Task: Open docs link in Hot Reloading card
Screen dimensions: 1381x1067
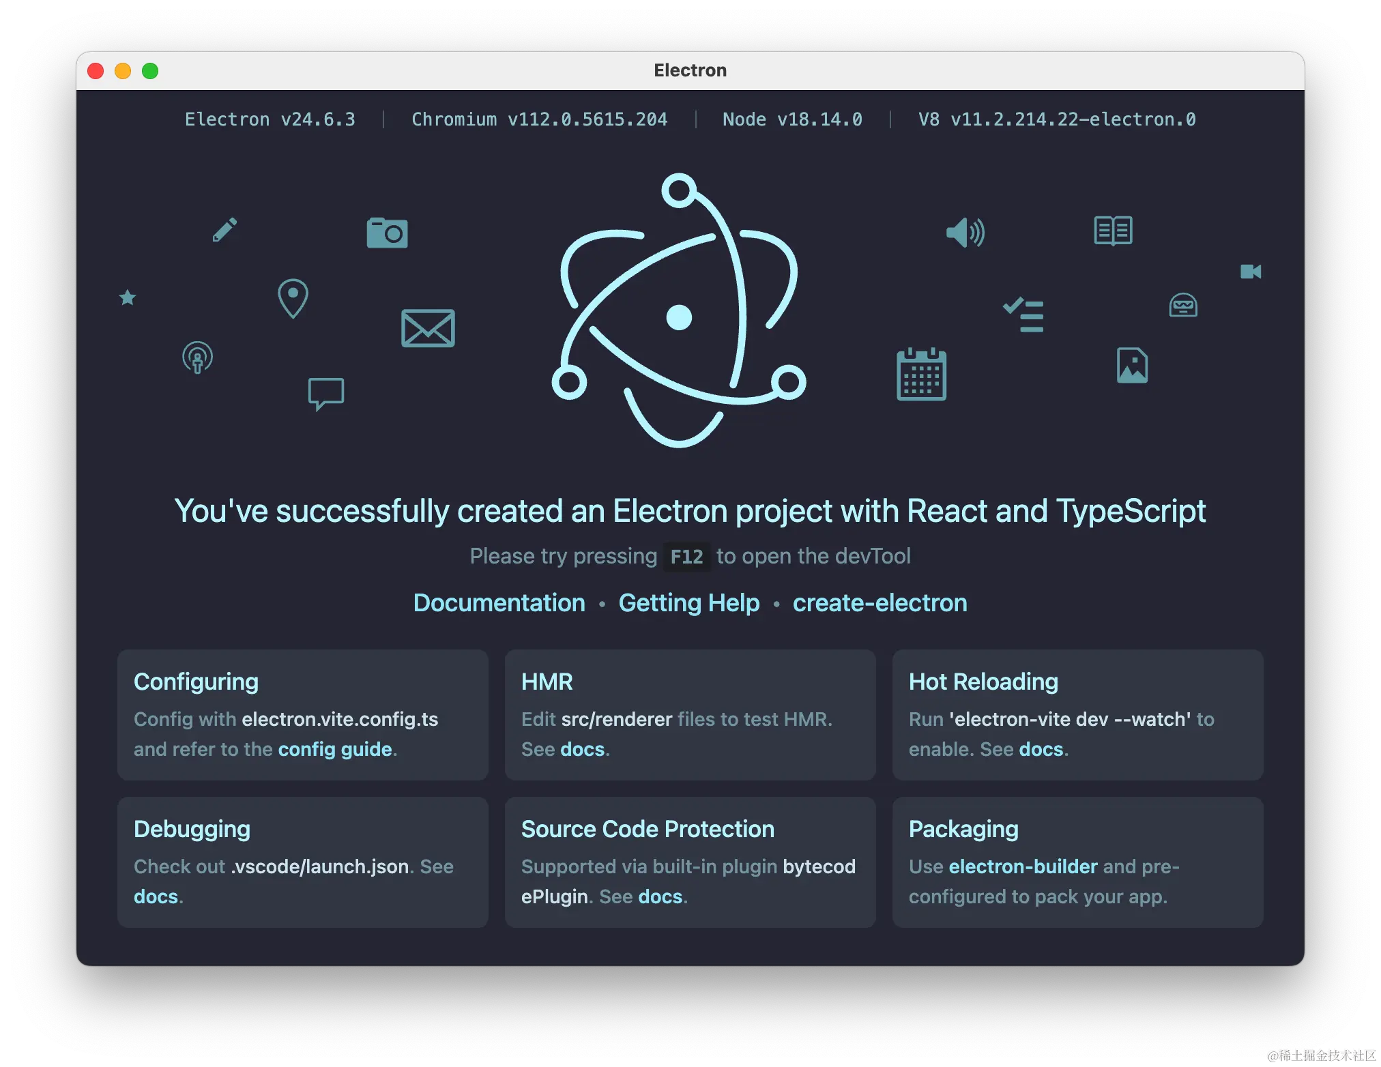Action: point(1041,749)
